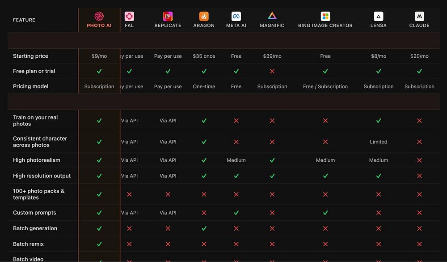Click the Claude logo icon
This screenshot has width=447, height=262.
click(419, 16)
